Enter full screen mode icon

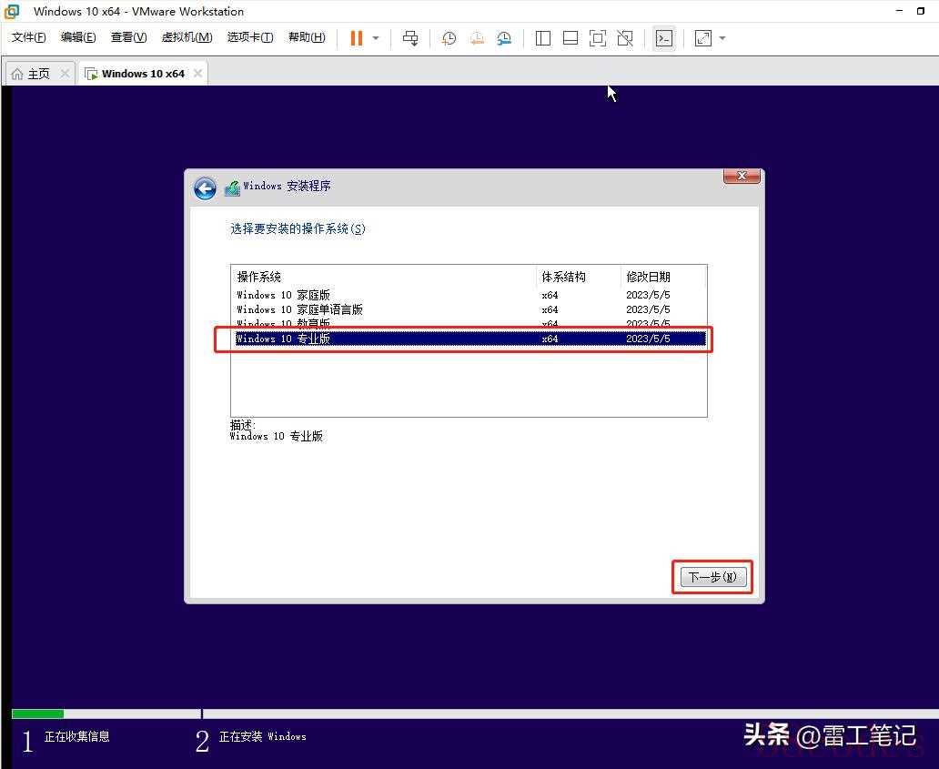coord(598,38)
